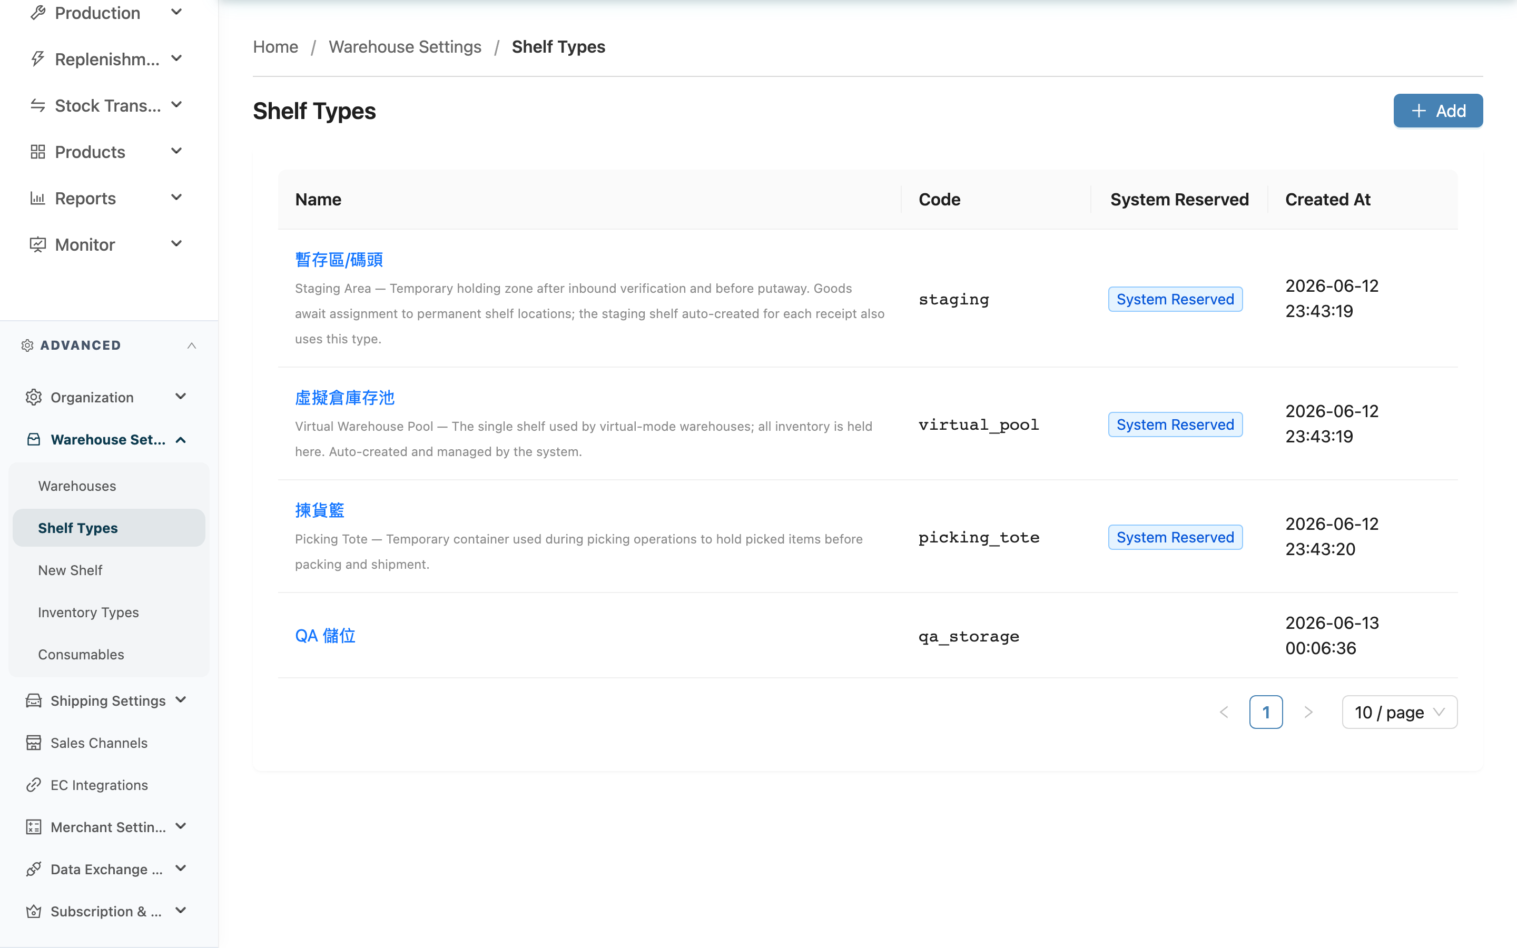Click the Shipping Settings truck icon
The width and height of the screenshot is (1517, 948).
pos(34,700)
